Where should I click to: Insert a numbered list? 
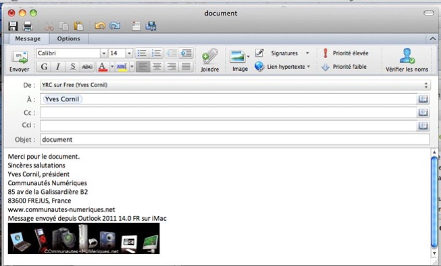tap(156, 53)
